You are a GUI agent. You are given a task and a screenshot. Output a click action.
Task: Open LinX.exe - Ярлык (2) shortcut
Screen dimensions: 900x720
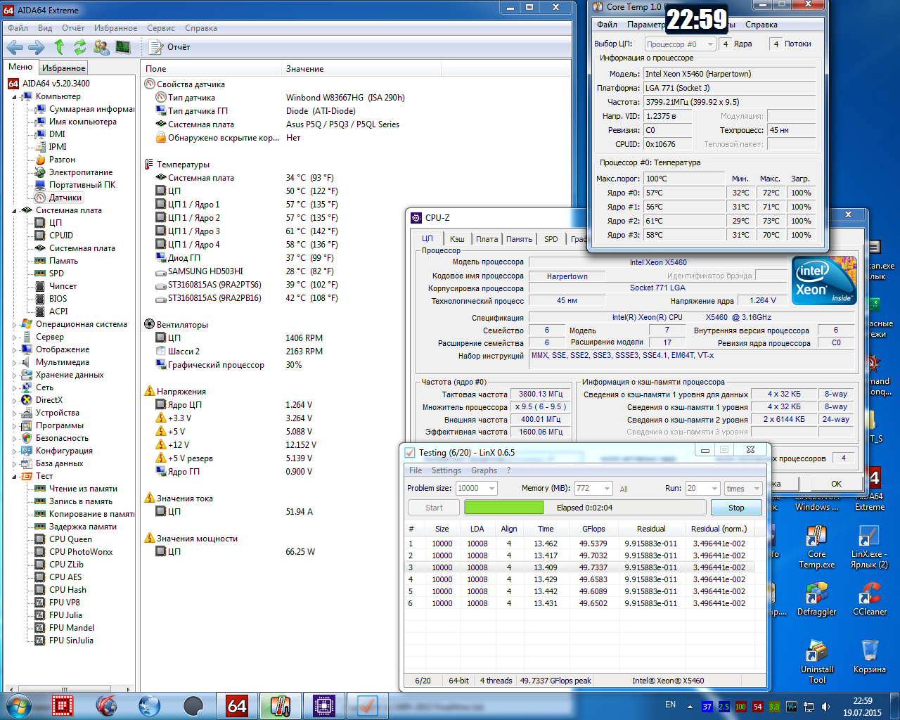point(870,546)
